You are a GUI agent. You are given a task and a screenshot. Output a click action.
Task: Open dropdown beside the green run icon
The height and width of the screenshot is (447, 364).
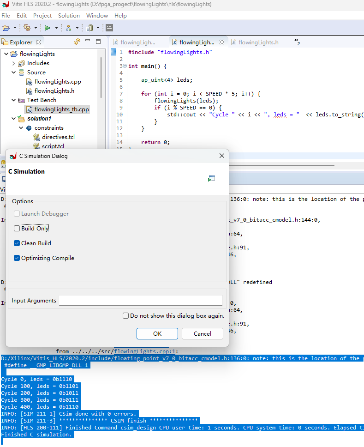point(56,28)
